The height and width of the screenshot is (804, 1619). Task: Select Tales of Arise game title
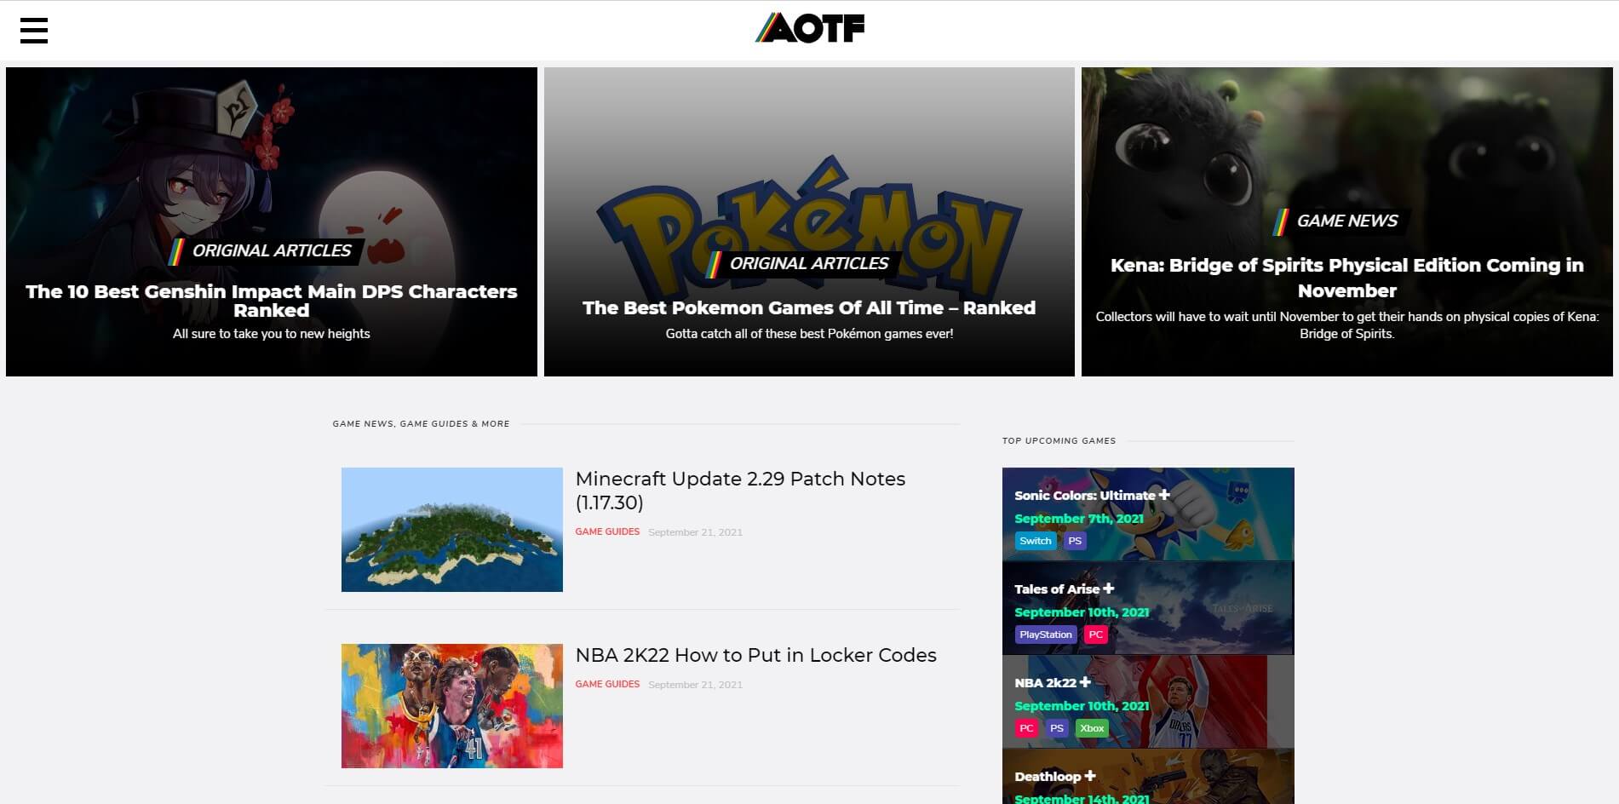tap(1057, 589)
